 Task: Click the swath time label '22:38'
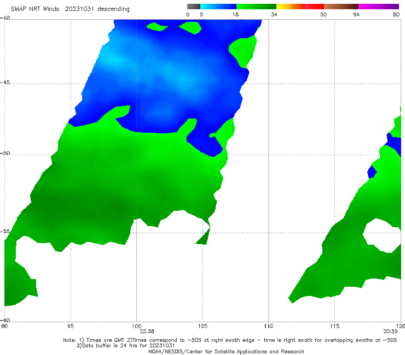tap(147, 332)
